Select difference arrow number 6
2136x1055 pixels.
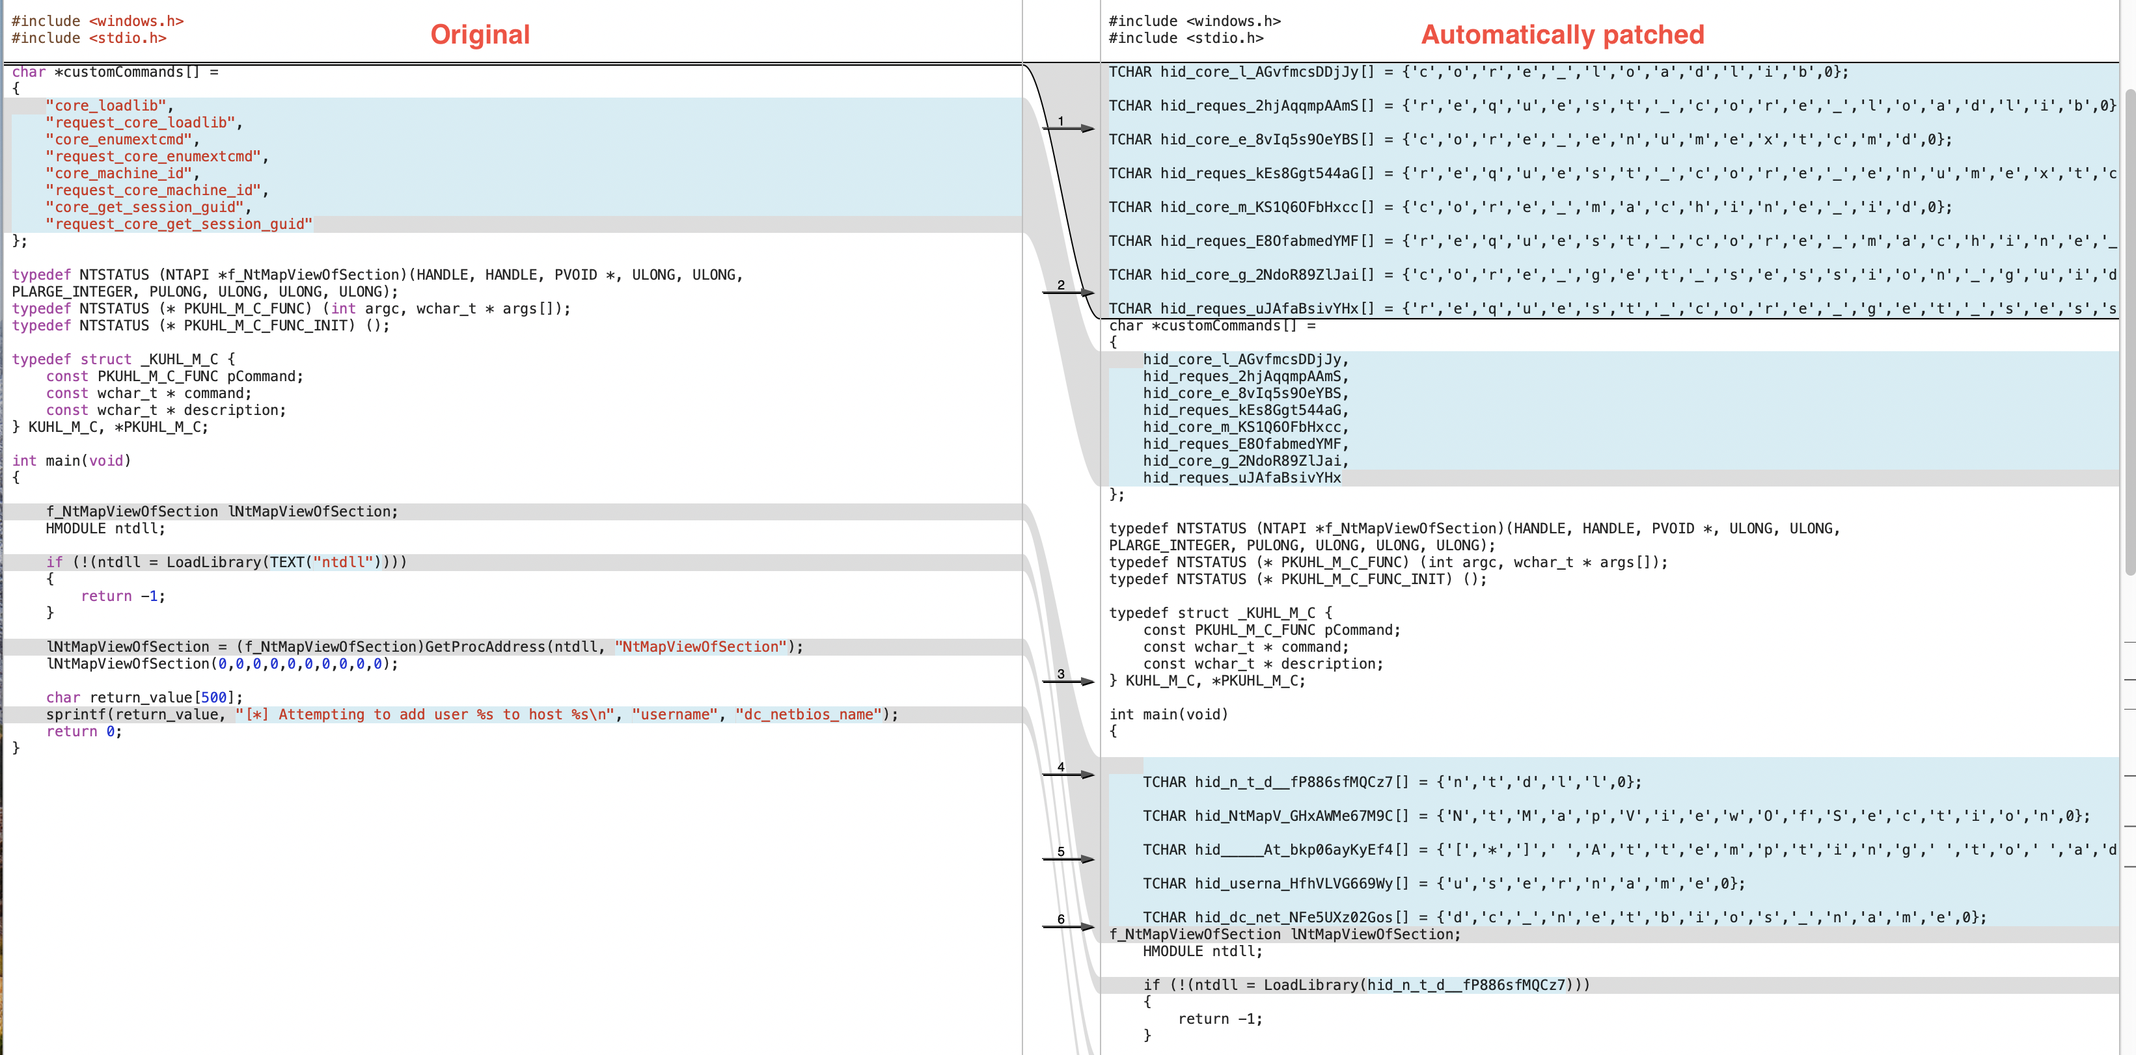[x=1068, y=927]
